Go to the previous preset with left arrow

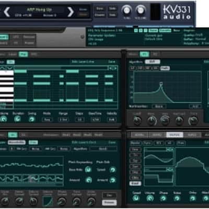7,12
